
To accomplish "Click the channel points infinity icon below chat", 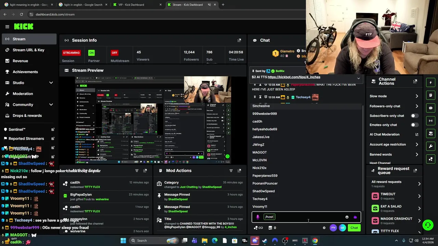I will coord(258,228).
